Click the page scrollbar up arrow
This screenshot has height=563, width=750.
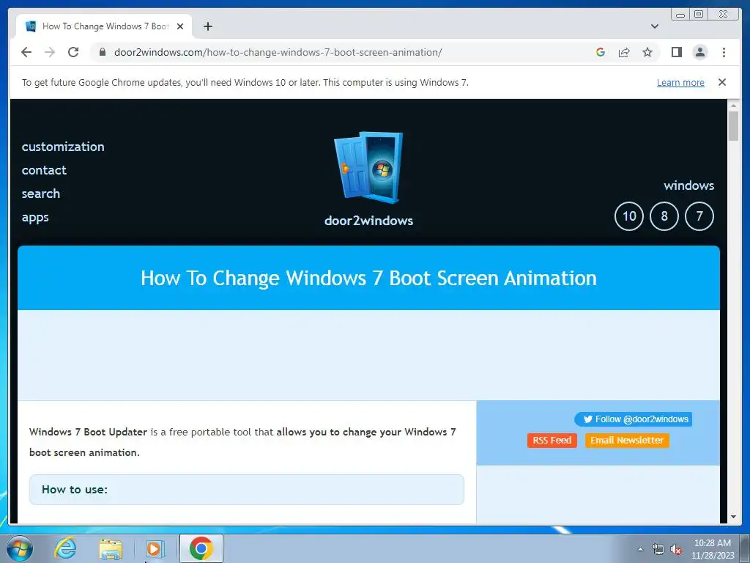pos(733,106)
